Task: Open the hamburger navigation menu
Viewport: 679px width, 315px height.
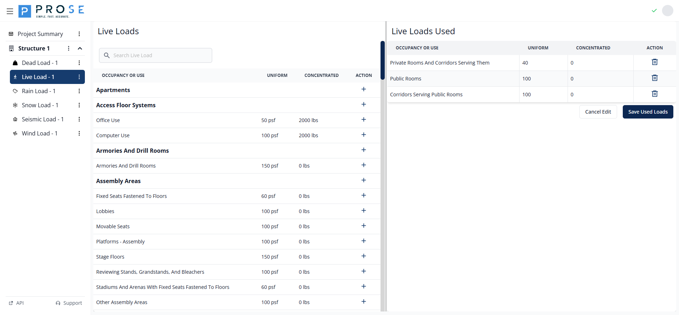Action: pos(10,11)
